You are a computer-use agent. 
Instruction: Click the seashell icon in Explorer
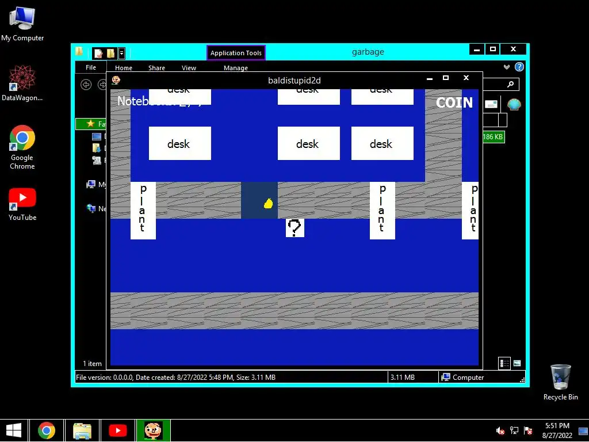tap(514, 104)
